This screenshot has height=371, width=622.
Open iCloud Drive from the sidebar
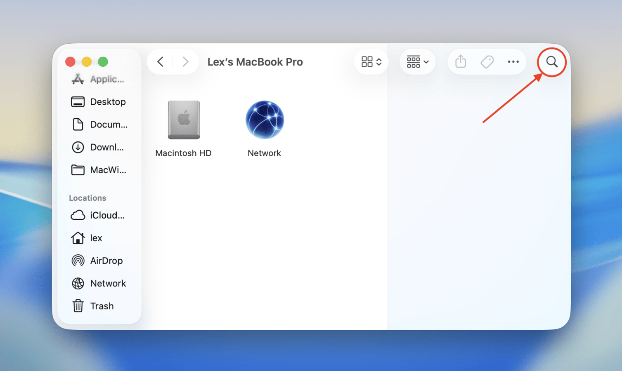coord(106,215)
